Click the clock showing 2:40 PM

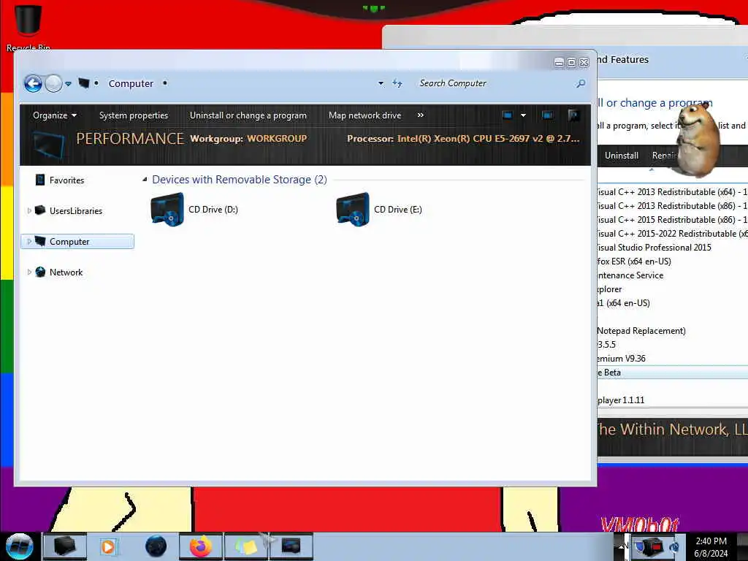click(711, 547)
